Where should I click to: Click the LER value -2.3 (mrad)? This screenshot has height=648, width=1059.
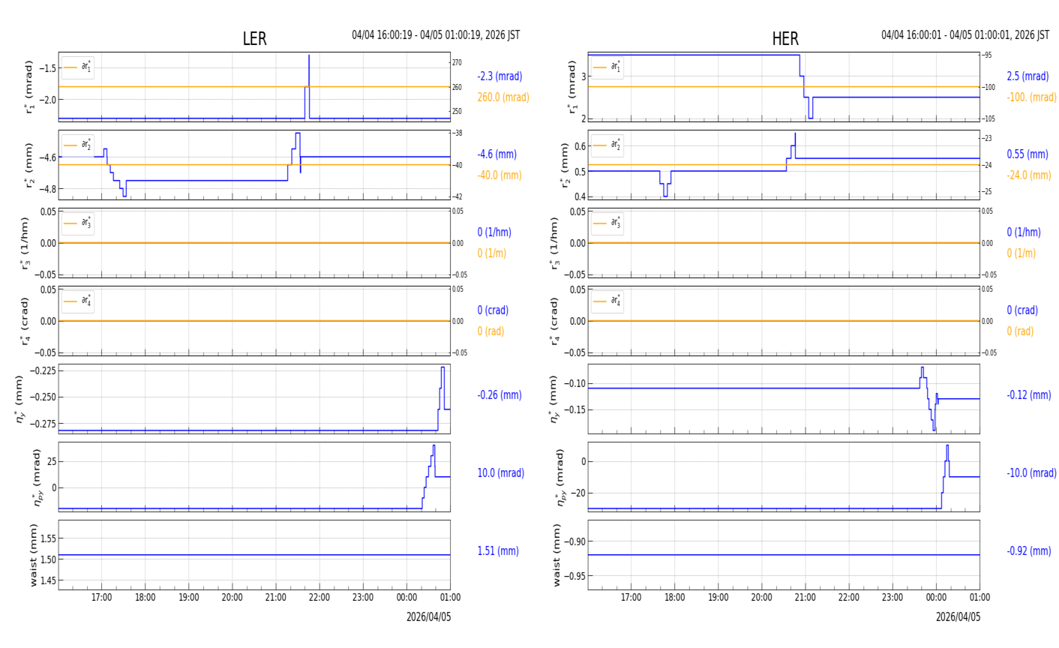click(x=499, y=76)
